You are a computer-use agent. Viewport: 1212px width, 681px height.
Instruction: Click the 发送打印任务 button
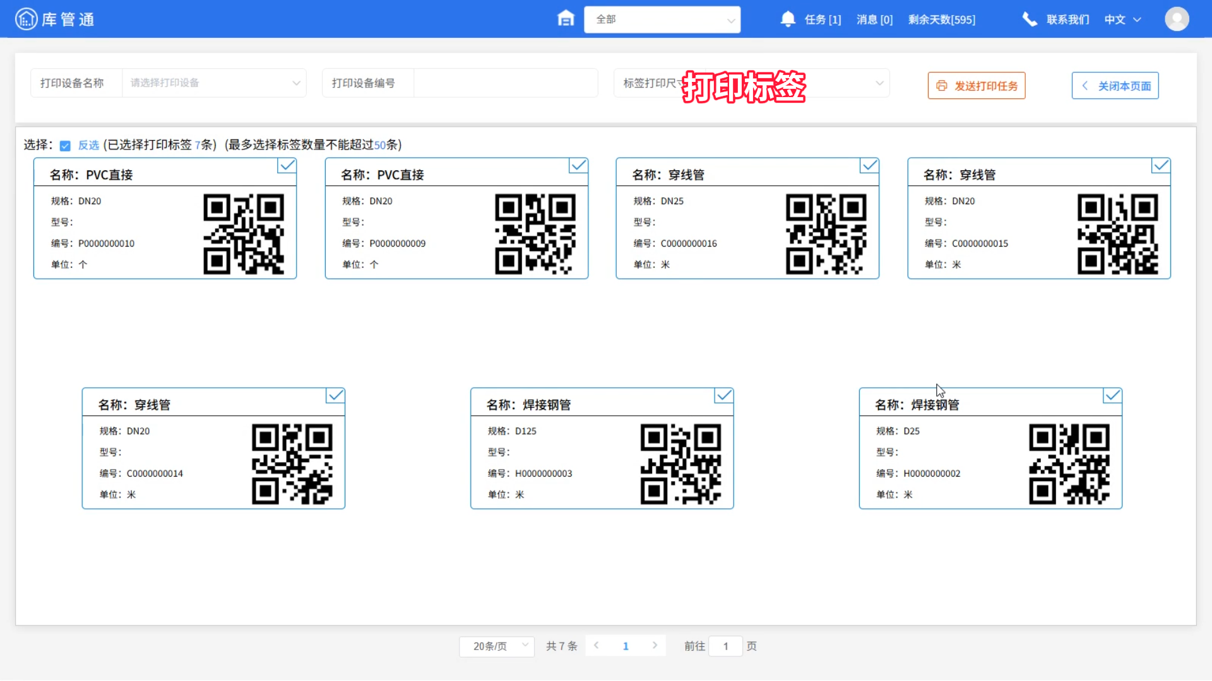977,86
